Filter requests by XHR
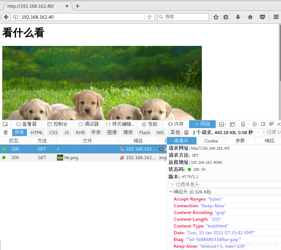The height and width of the screenshot is (250, 281). [80, 133]
